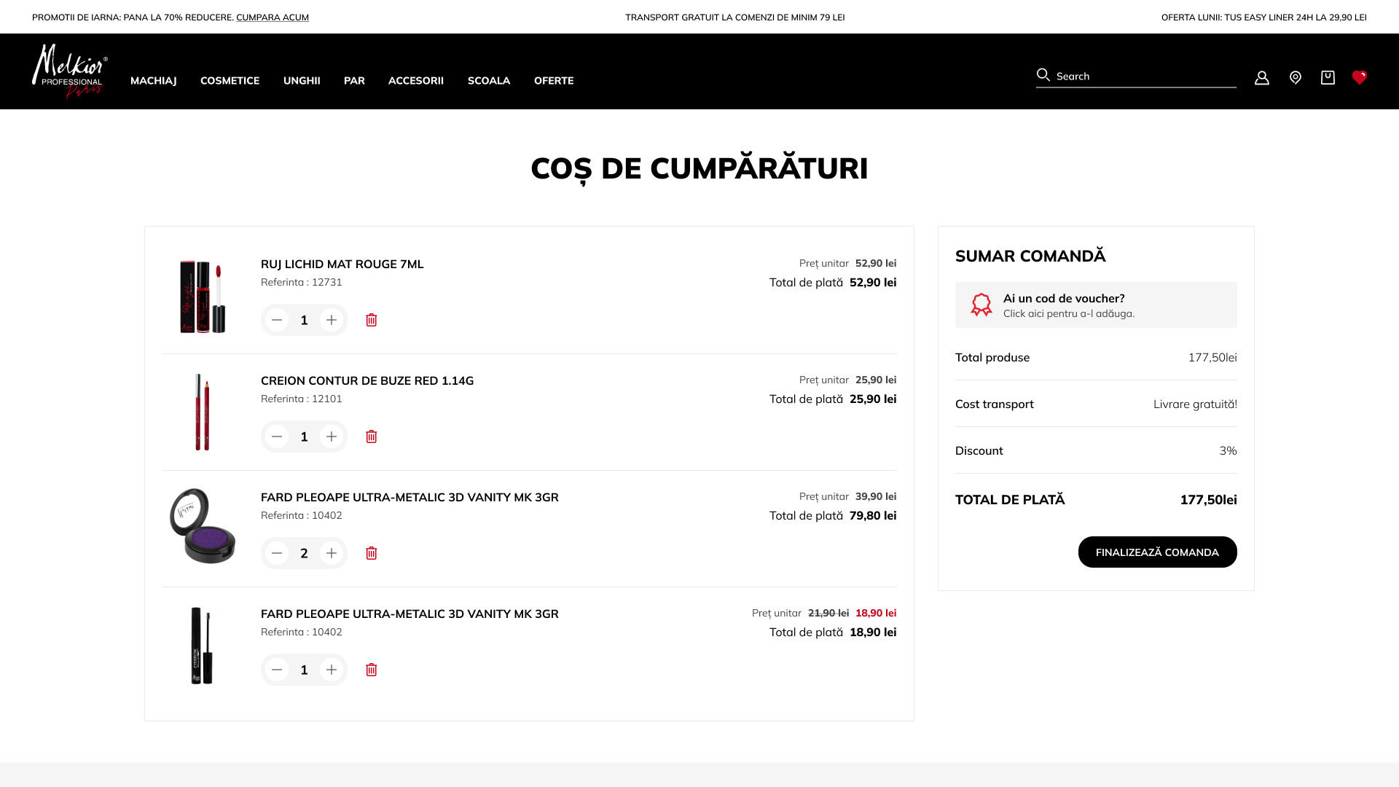The image size is (1399, 787).
Task: Click the voucher ribbon icon
Action: pyautogui.click(x=981, y=305)
